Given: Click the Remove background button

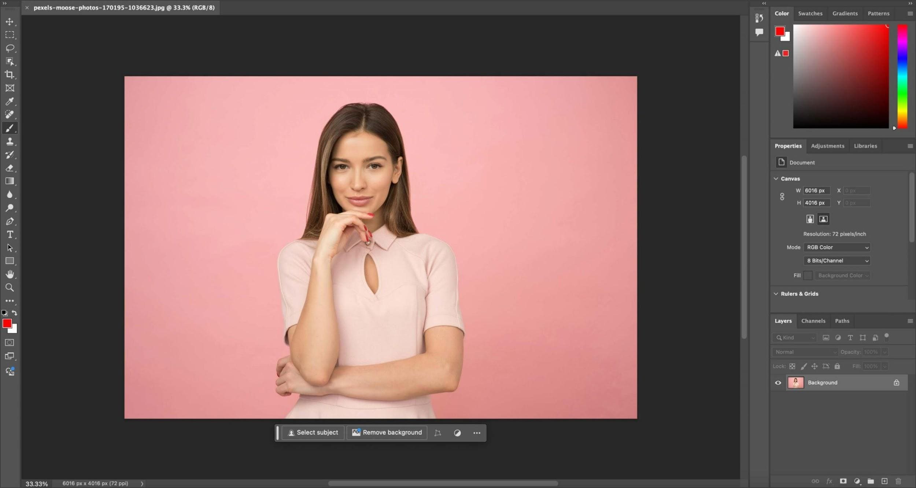Looking at the screenshot, I should tap(387, 433).
